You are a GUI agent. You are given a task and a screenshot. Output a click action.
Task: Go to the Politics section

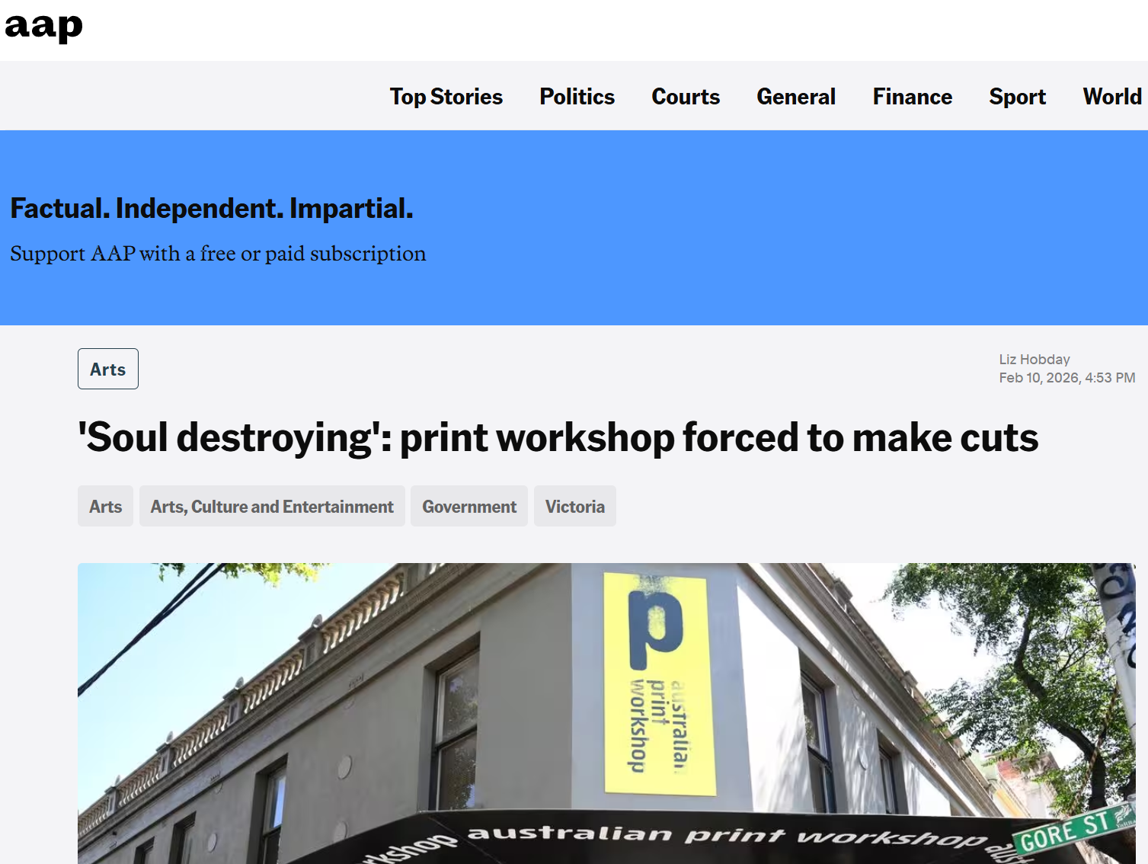tap(577, 97)
